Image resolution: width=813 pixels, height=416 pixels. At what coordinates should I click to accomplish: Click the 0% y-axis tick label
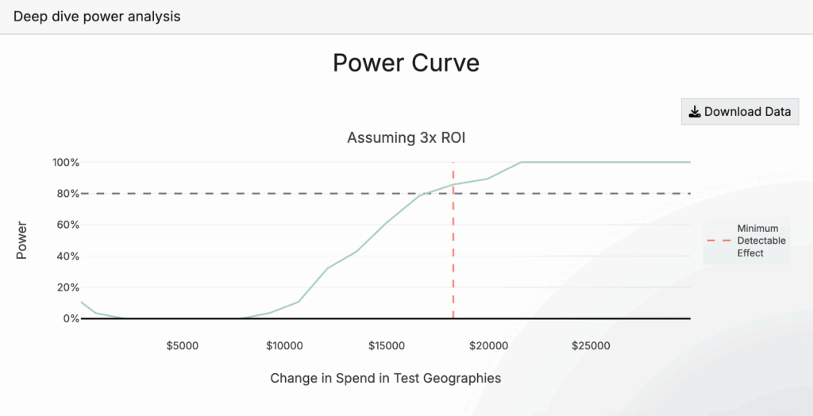click(x=71, y=318)
